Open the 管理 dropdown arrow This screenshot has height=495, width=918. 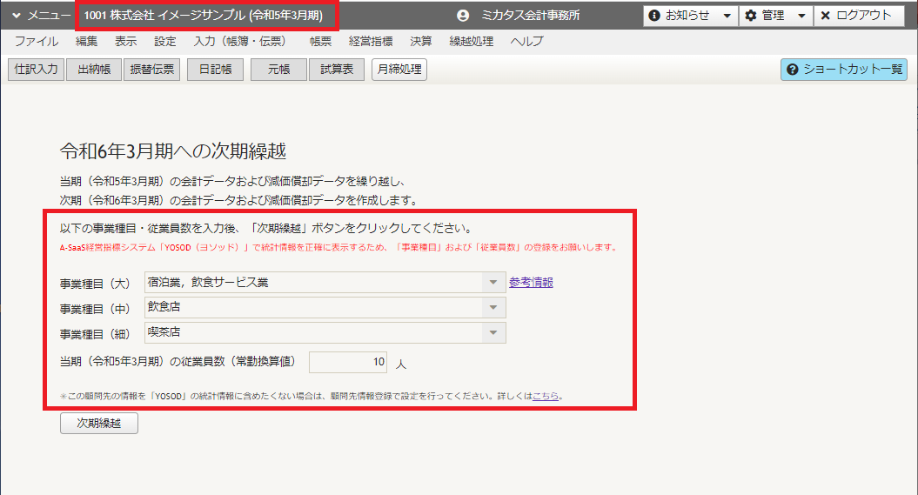801,16
